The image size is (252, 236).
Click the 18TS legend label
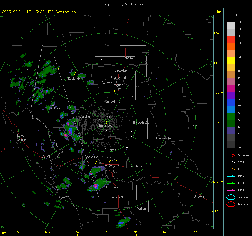241,191
